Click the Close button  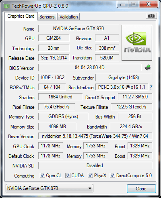click(x=141, y=189)
